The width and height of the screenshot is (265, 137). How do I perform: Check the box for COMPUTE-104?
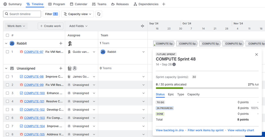[x=7, y=126]
